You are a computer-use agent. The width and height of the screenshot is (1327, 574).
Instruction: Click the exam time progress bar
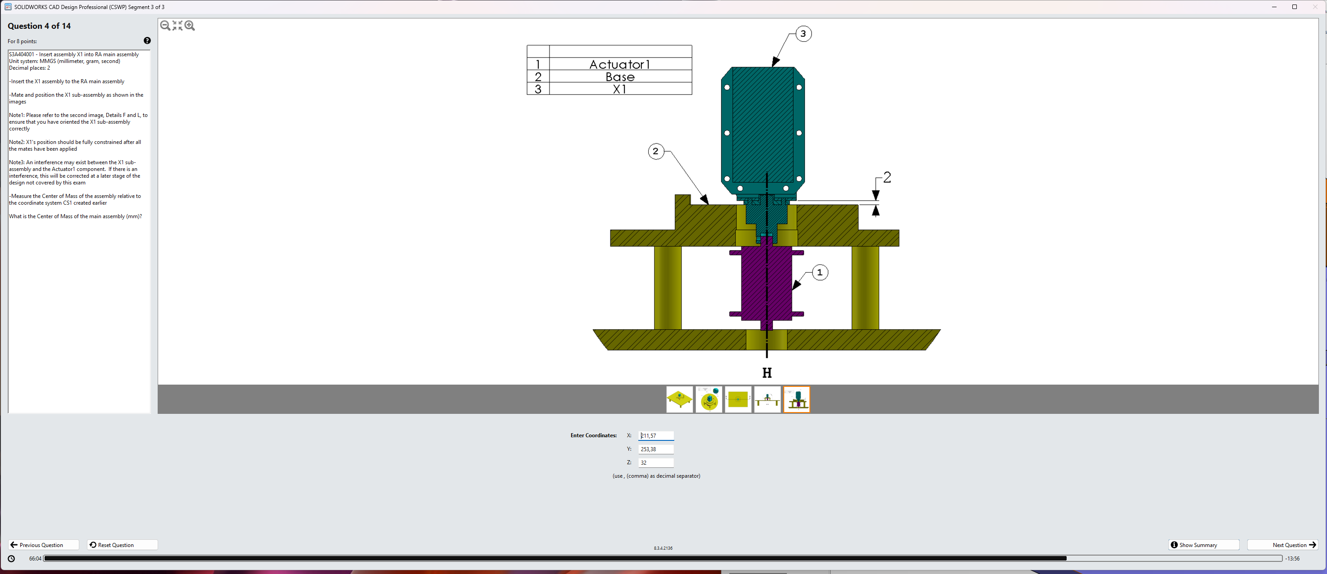coord(662,559)
